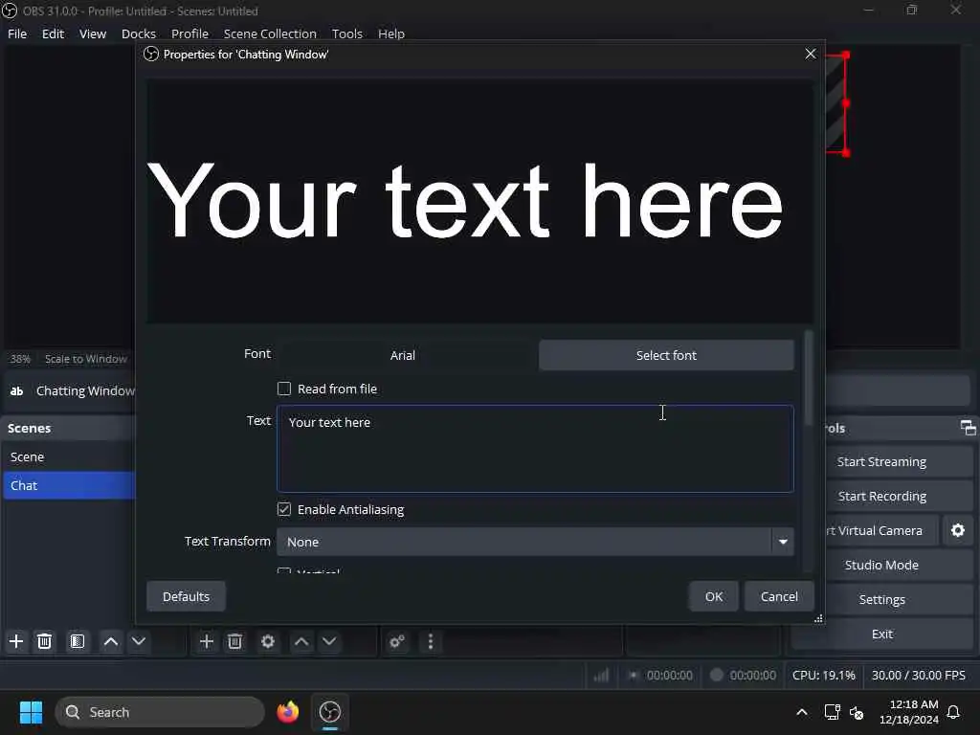Open Windows Start menu
This screenshot has width=980, height=735.
pyautogui.click(x=31, y=712)
